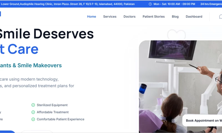222x133 pixels.
Task: Open the Services menu item
Action: point(110,17)
